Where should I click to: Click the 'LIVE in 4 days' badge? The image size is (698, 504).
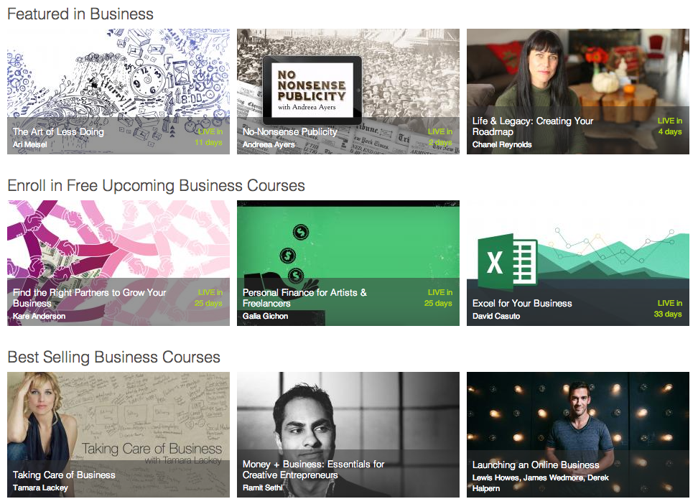click(x=669, y=126)
